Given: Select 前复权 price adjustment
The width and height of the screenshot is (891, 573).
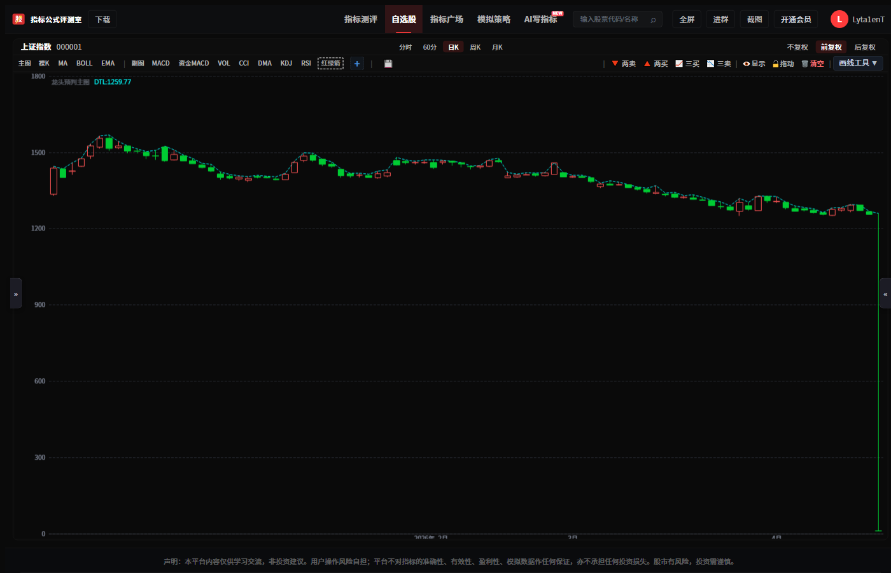Looking at the screenshot, I should (x=831, y=47).
